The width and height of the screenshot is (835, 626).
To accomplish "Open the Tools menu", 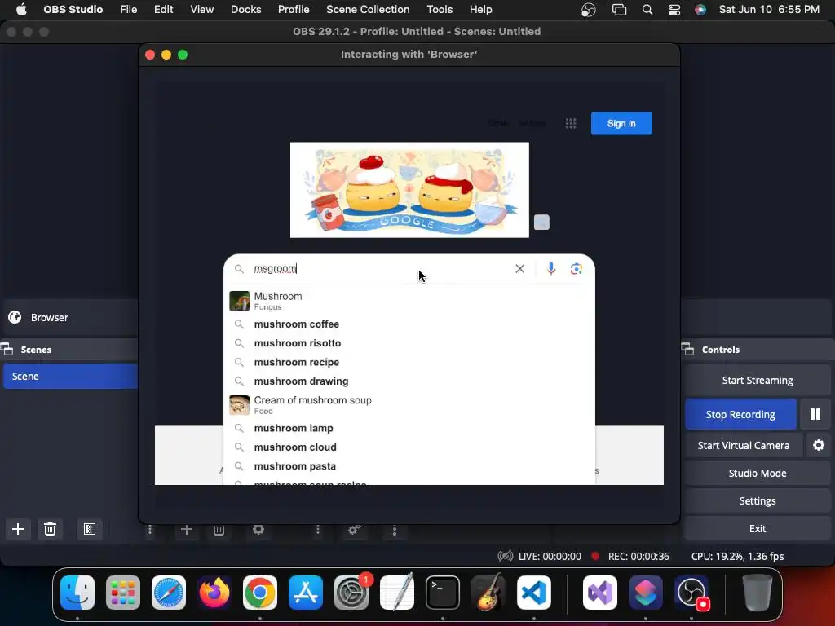I will click(440, 10).
